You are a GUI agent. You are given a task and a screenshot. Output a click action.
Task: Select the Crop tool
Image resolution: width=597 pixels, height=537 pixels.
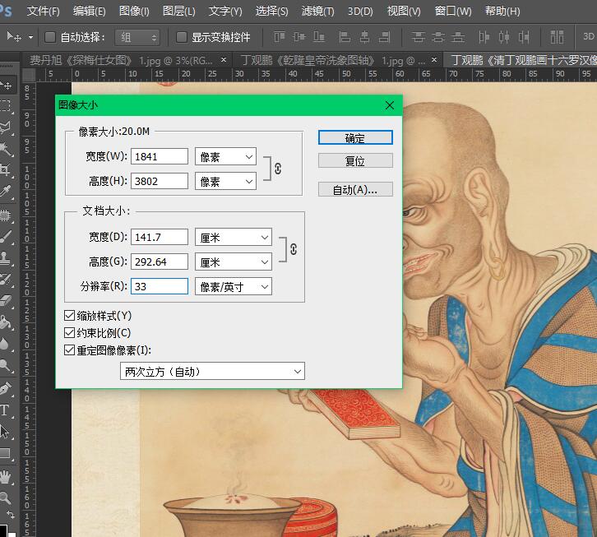(x=5, y=170)
